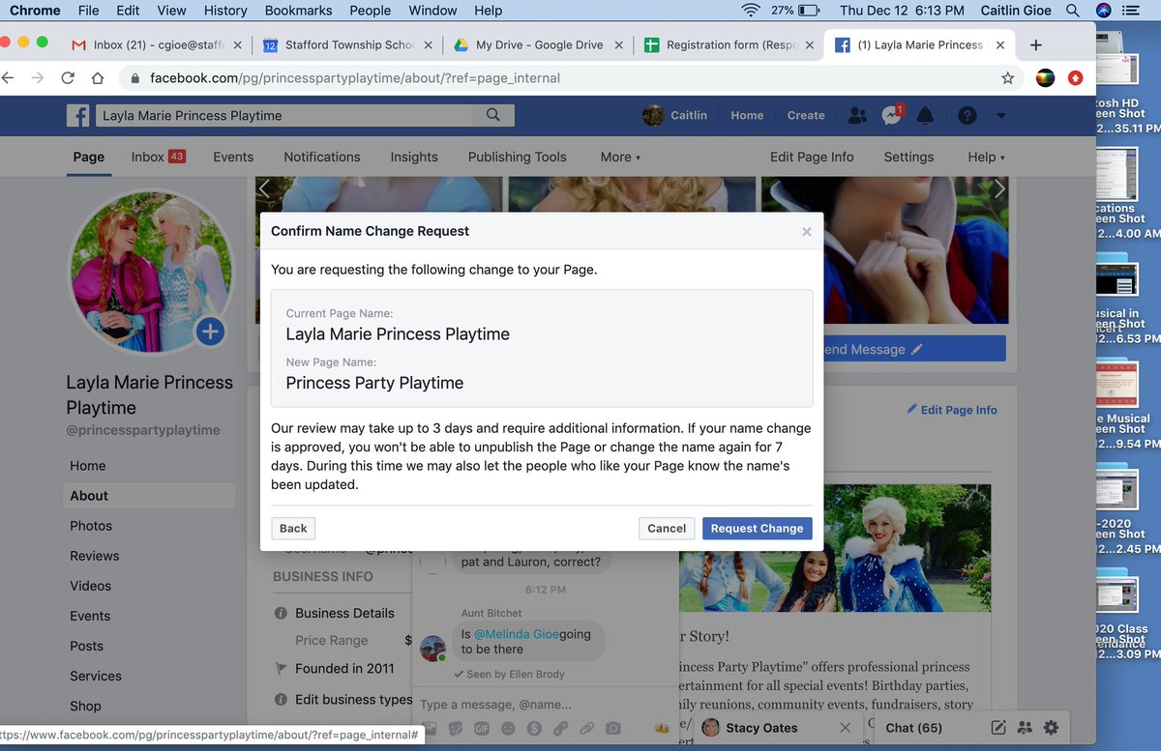Click the Request Change button
Screen dimensions: 1161x751
(x=757, y=529)
